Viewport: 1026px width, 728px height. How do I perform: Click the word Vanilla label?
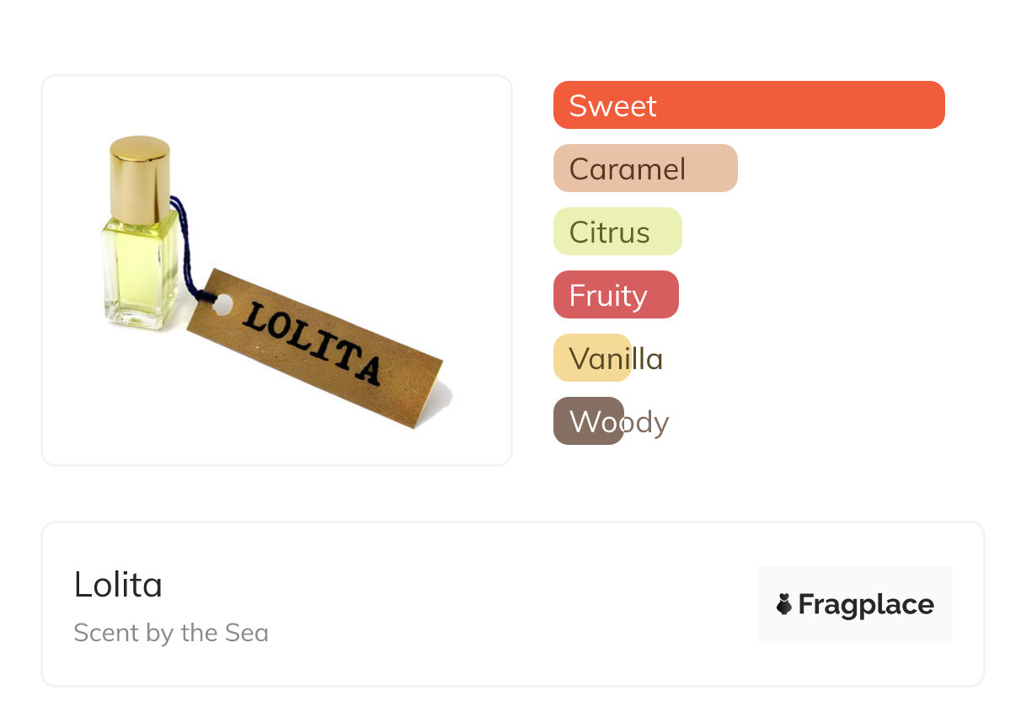pos(616,358)
